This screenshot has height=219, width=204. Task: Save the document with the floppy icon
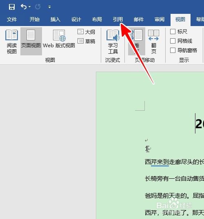tap(11, 7)
